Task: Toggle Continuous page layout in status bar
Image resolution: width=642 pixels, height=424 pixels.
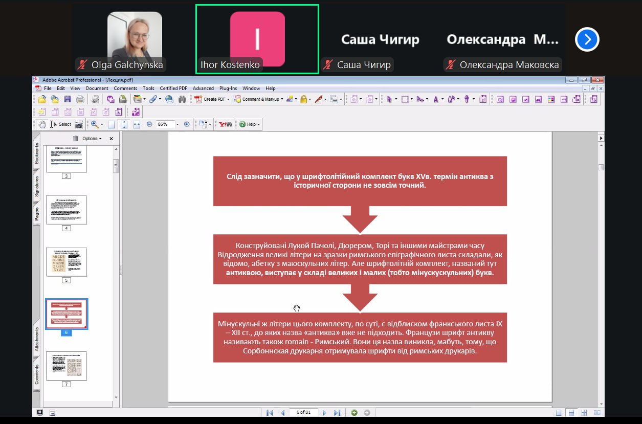Action: 571,413
